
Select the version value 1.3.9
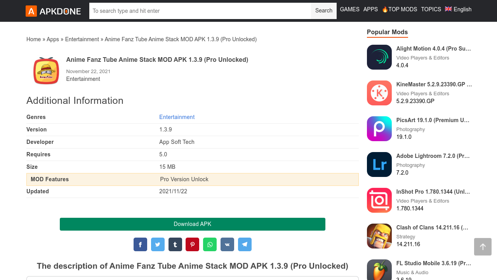165,129
